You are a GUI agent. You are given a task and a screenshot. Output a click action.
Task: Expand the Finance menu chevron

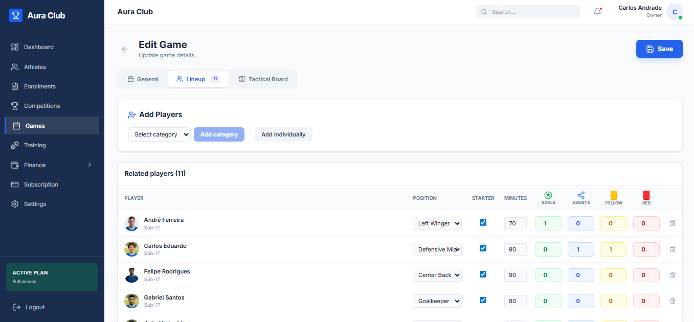89,165
